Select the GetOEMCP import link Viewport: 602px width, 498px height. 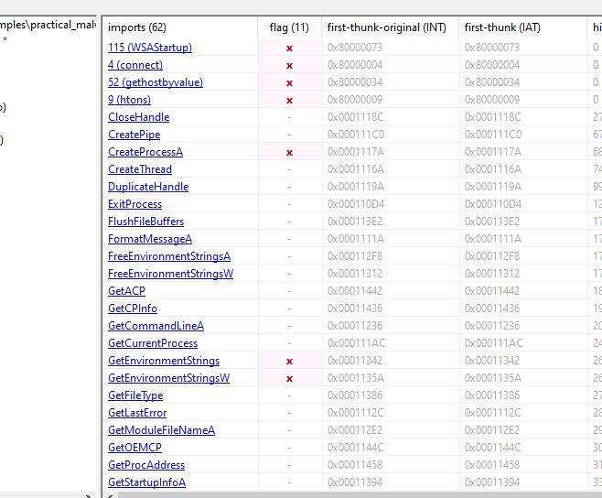pos(134,448)
